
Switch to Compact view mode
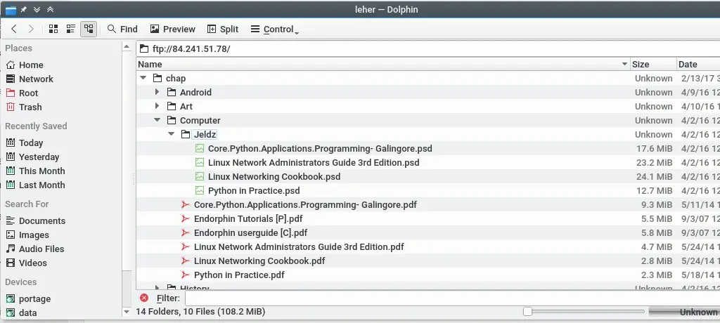[71, 29]
